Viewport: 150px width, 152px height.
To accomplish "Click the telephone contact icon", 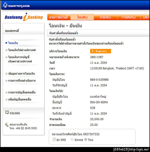I will pyautogui.click(x=7, y=125).
